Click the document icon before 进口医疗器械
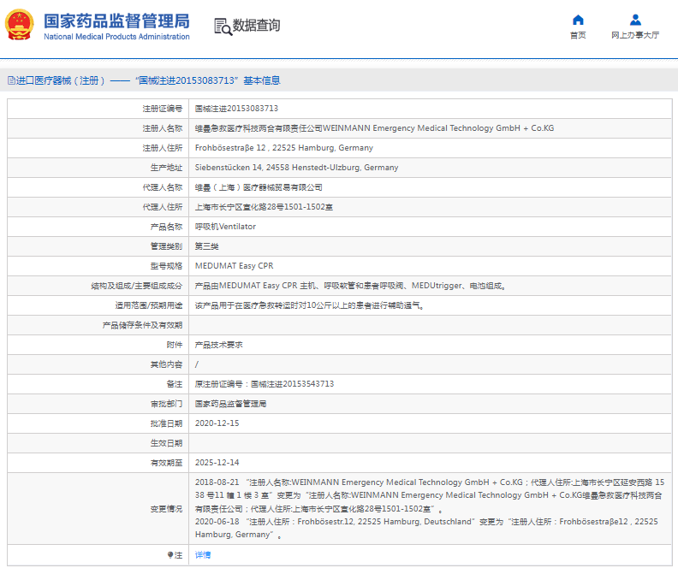Screen dimensions: 678x568 [x=12, y=80]
